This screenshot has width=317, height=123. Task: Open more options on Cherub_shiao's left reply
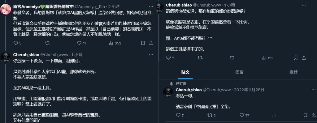pos(151,54)
